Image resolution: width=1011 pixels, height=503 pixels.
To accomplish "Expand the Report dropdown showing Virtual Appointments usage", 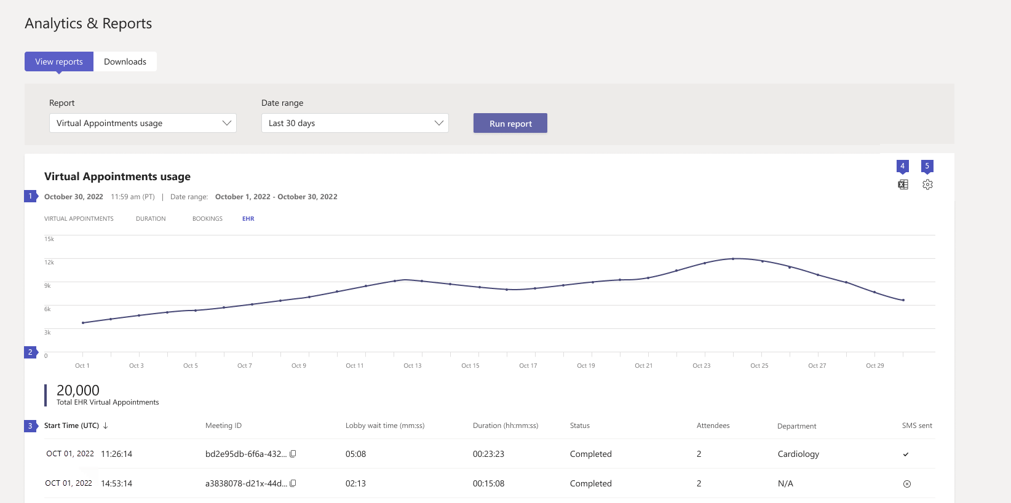I will pos(143,123).
